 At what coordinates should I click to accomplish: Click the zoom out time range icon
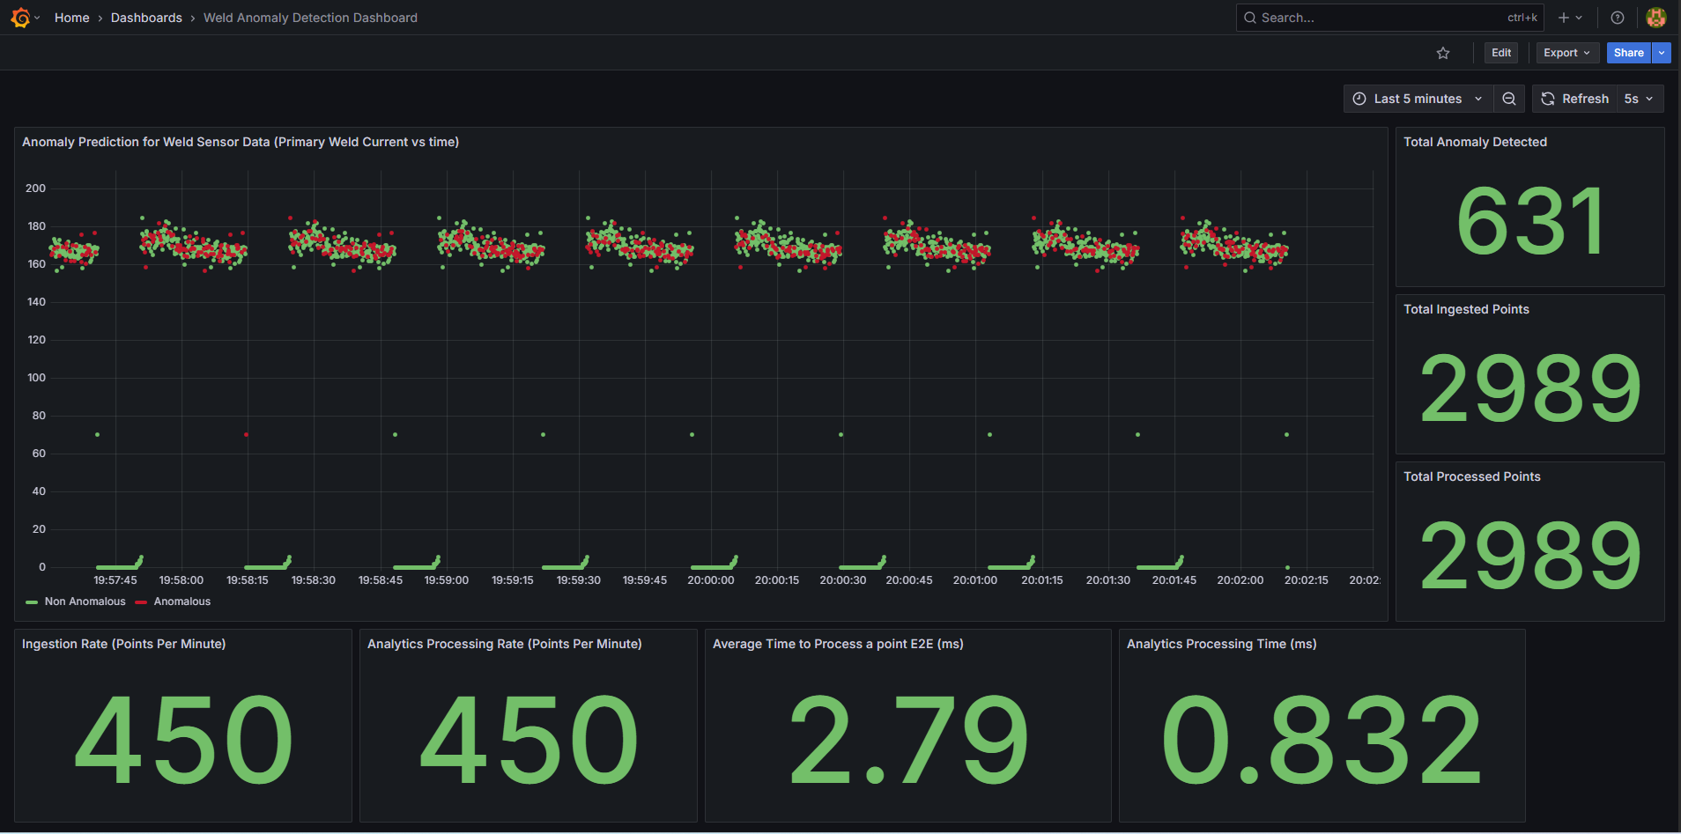click(1509, 99)
